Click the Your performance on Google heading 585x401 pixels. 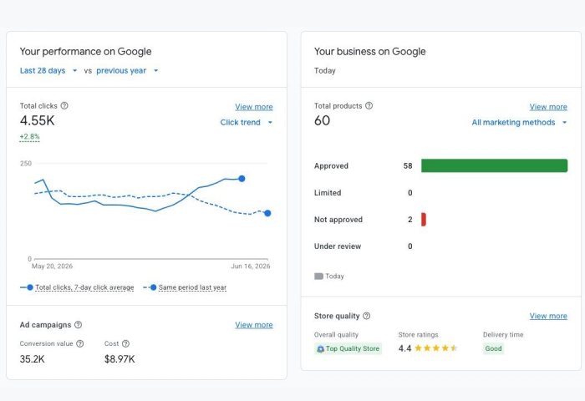pos(85,52)
